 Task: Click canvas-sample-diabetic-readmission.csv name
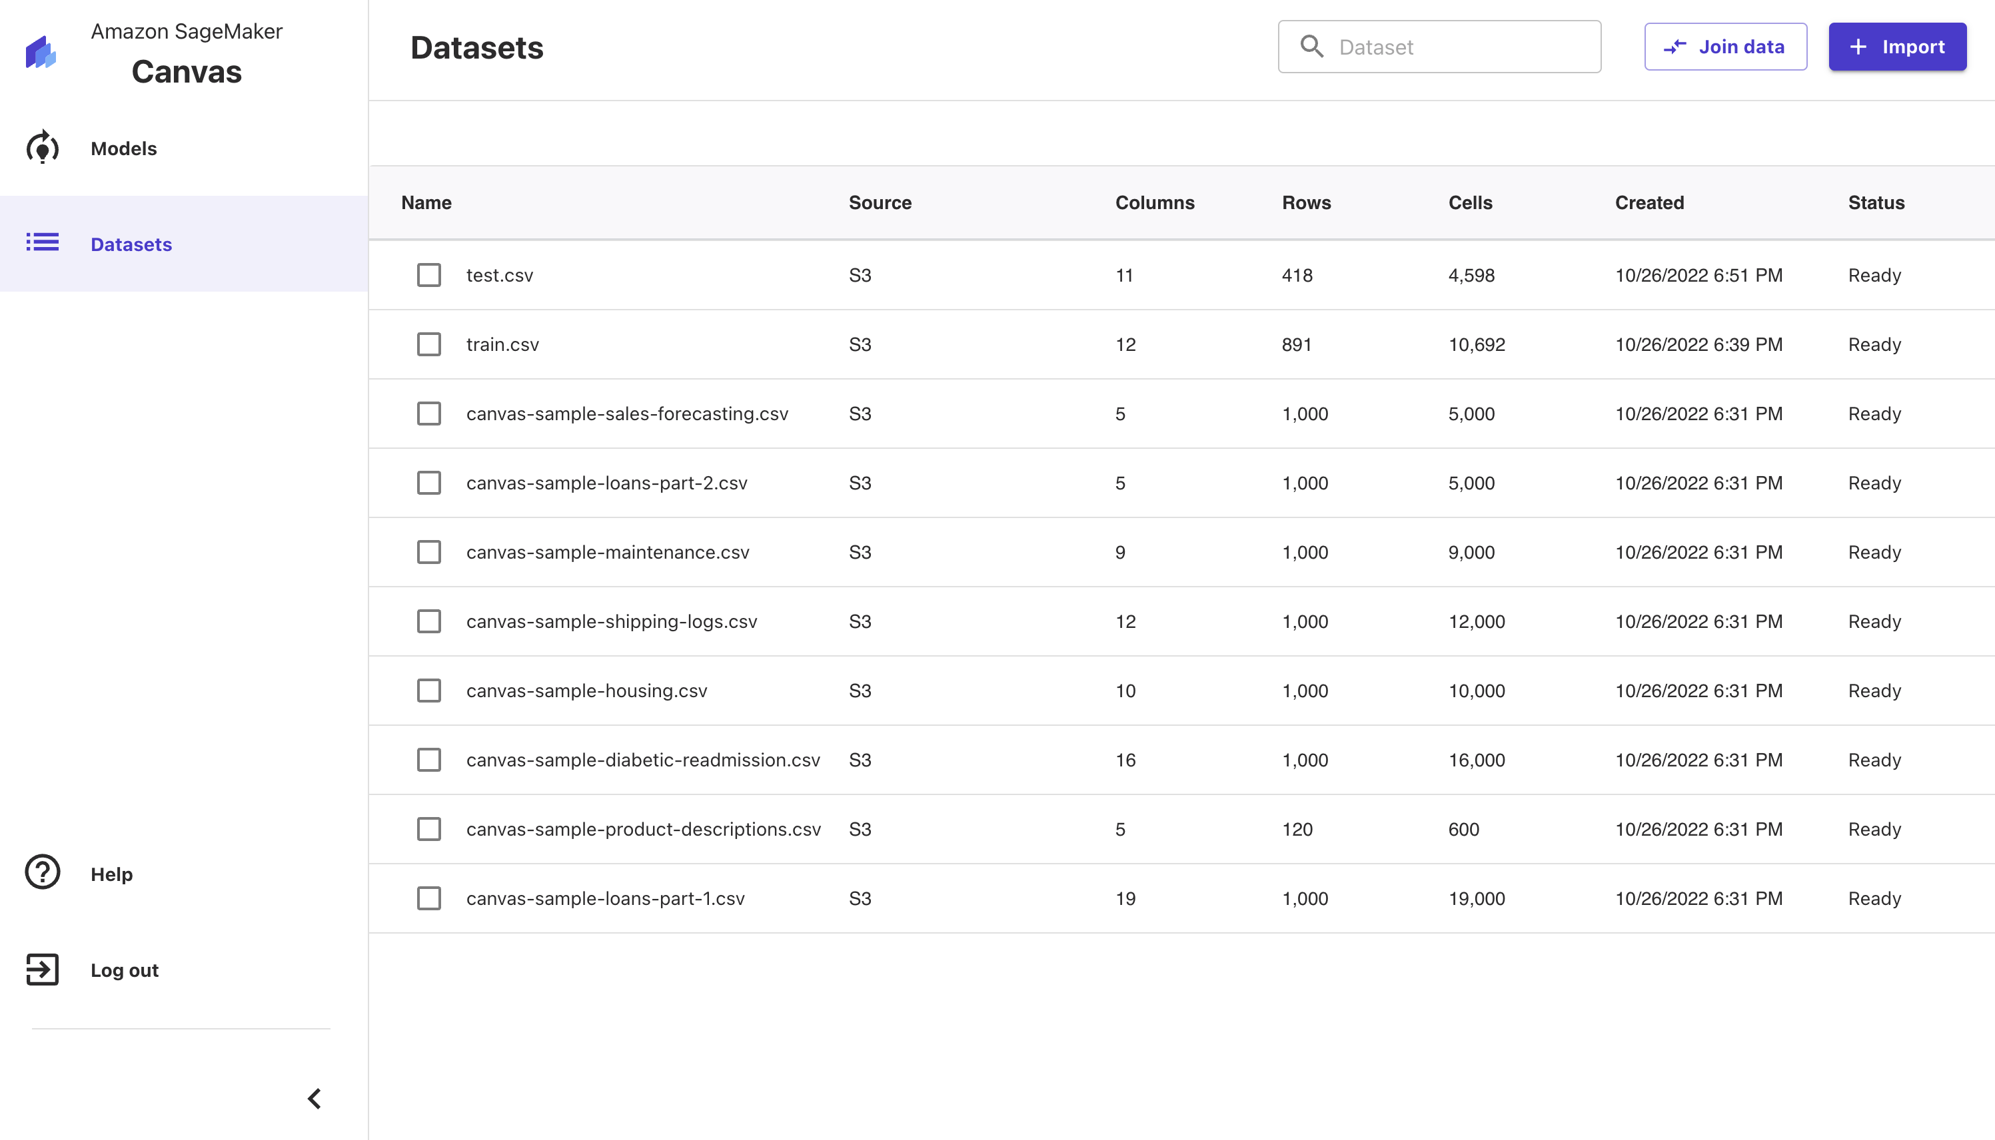coord(642,760)
